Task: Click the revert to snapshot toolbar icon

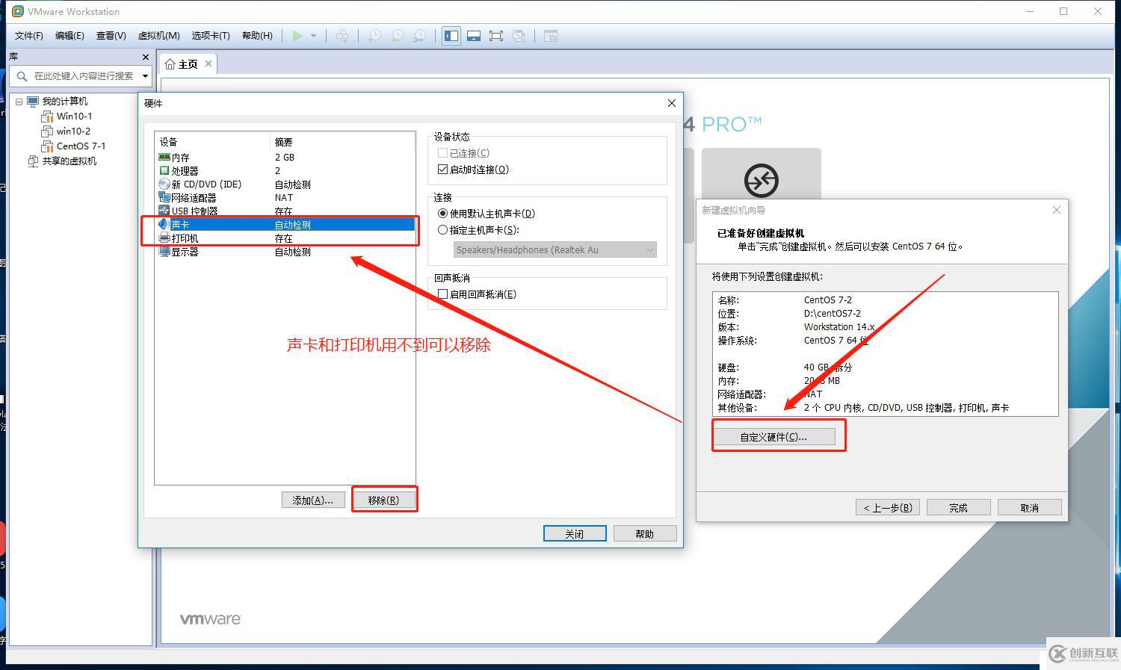Action: pos(398,36)
